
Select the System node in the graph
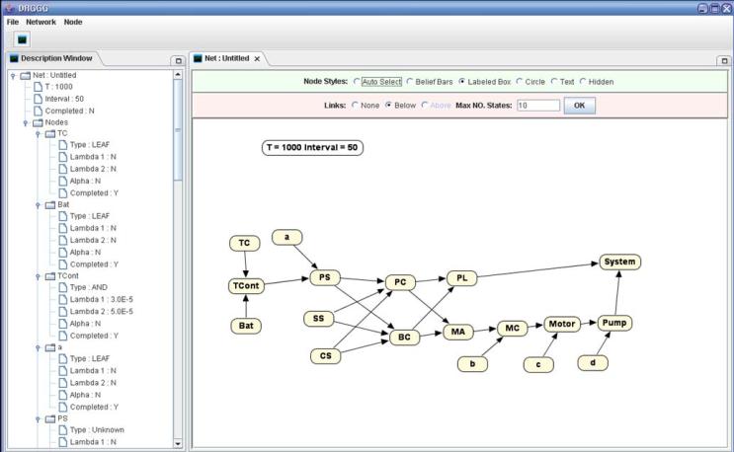(x=619, y=262)
